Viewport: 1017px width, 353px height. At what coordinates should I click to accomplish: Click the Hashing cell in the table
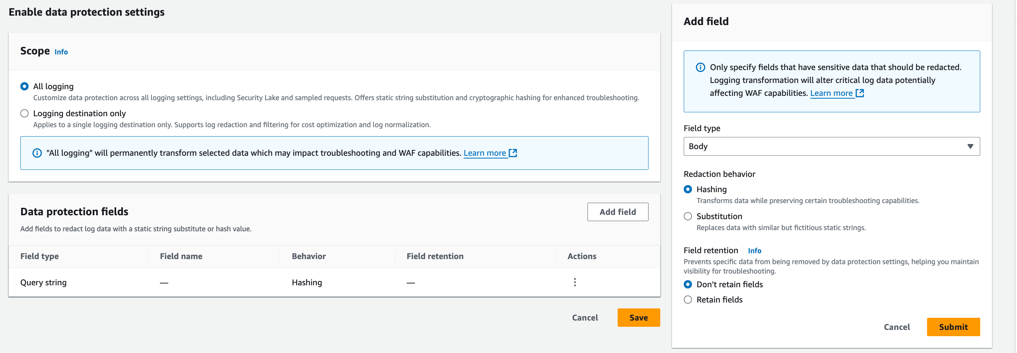[x=307, y=283]
